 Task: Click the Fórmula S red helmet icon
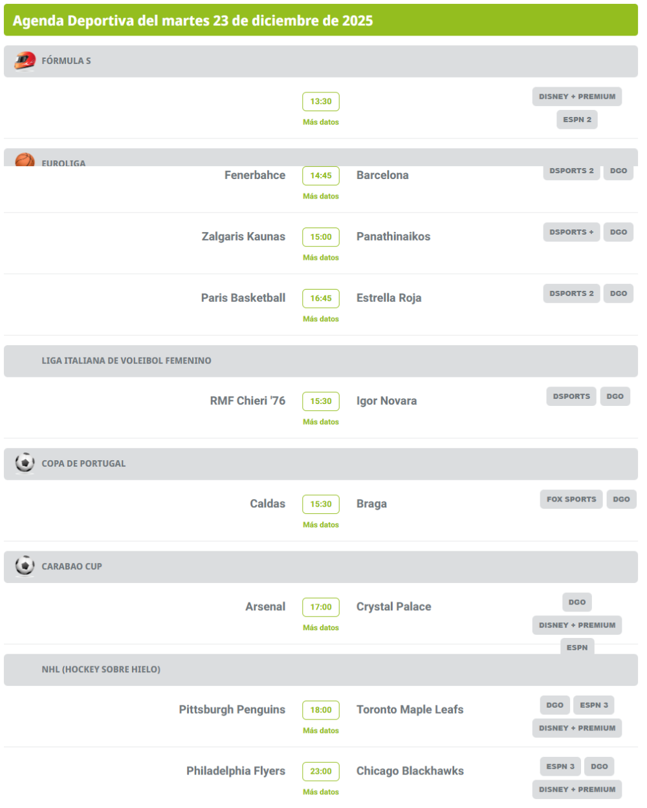pos(25,61)
